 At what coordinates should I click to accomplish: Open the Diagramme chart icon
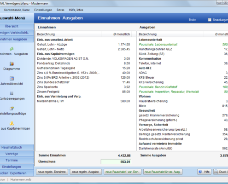(x=12, y=63)
